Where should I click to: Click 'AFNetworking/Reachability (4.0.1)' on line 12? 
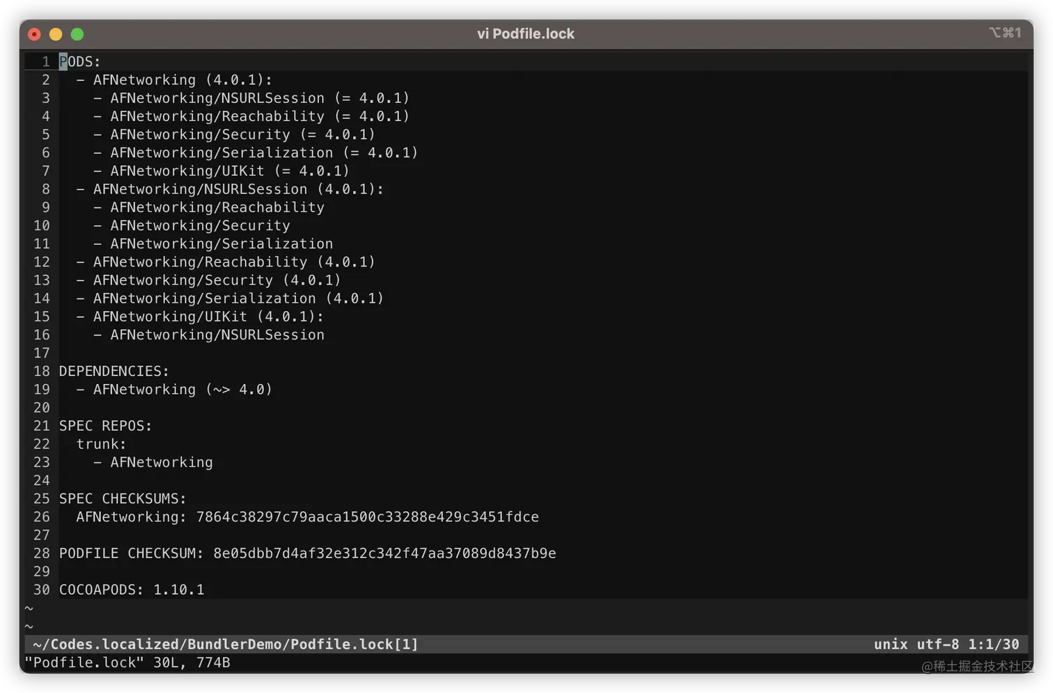pos(234,262)
